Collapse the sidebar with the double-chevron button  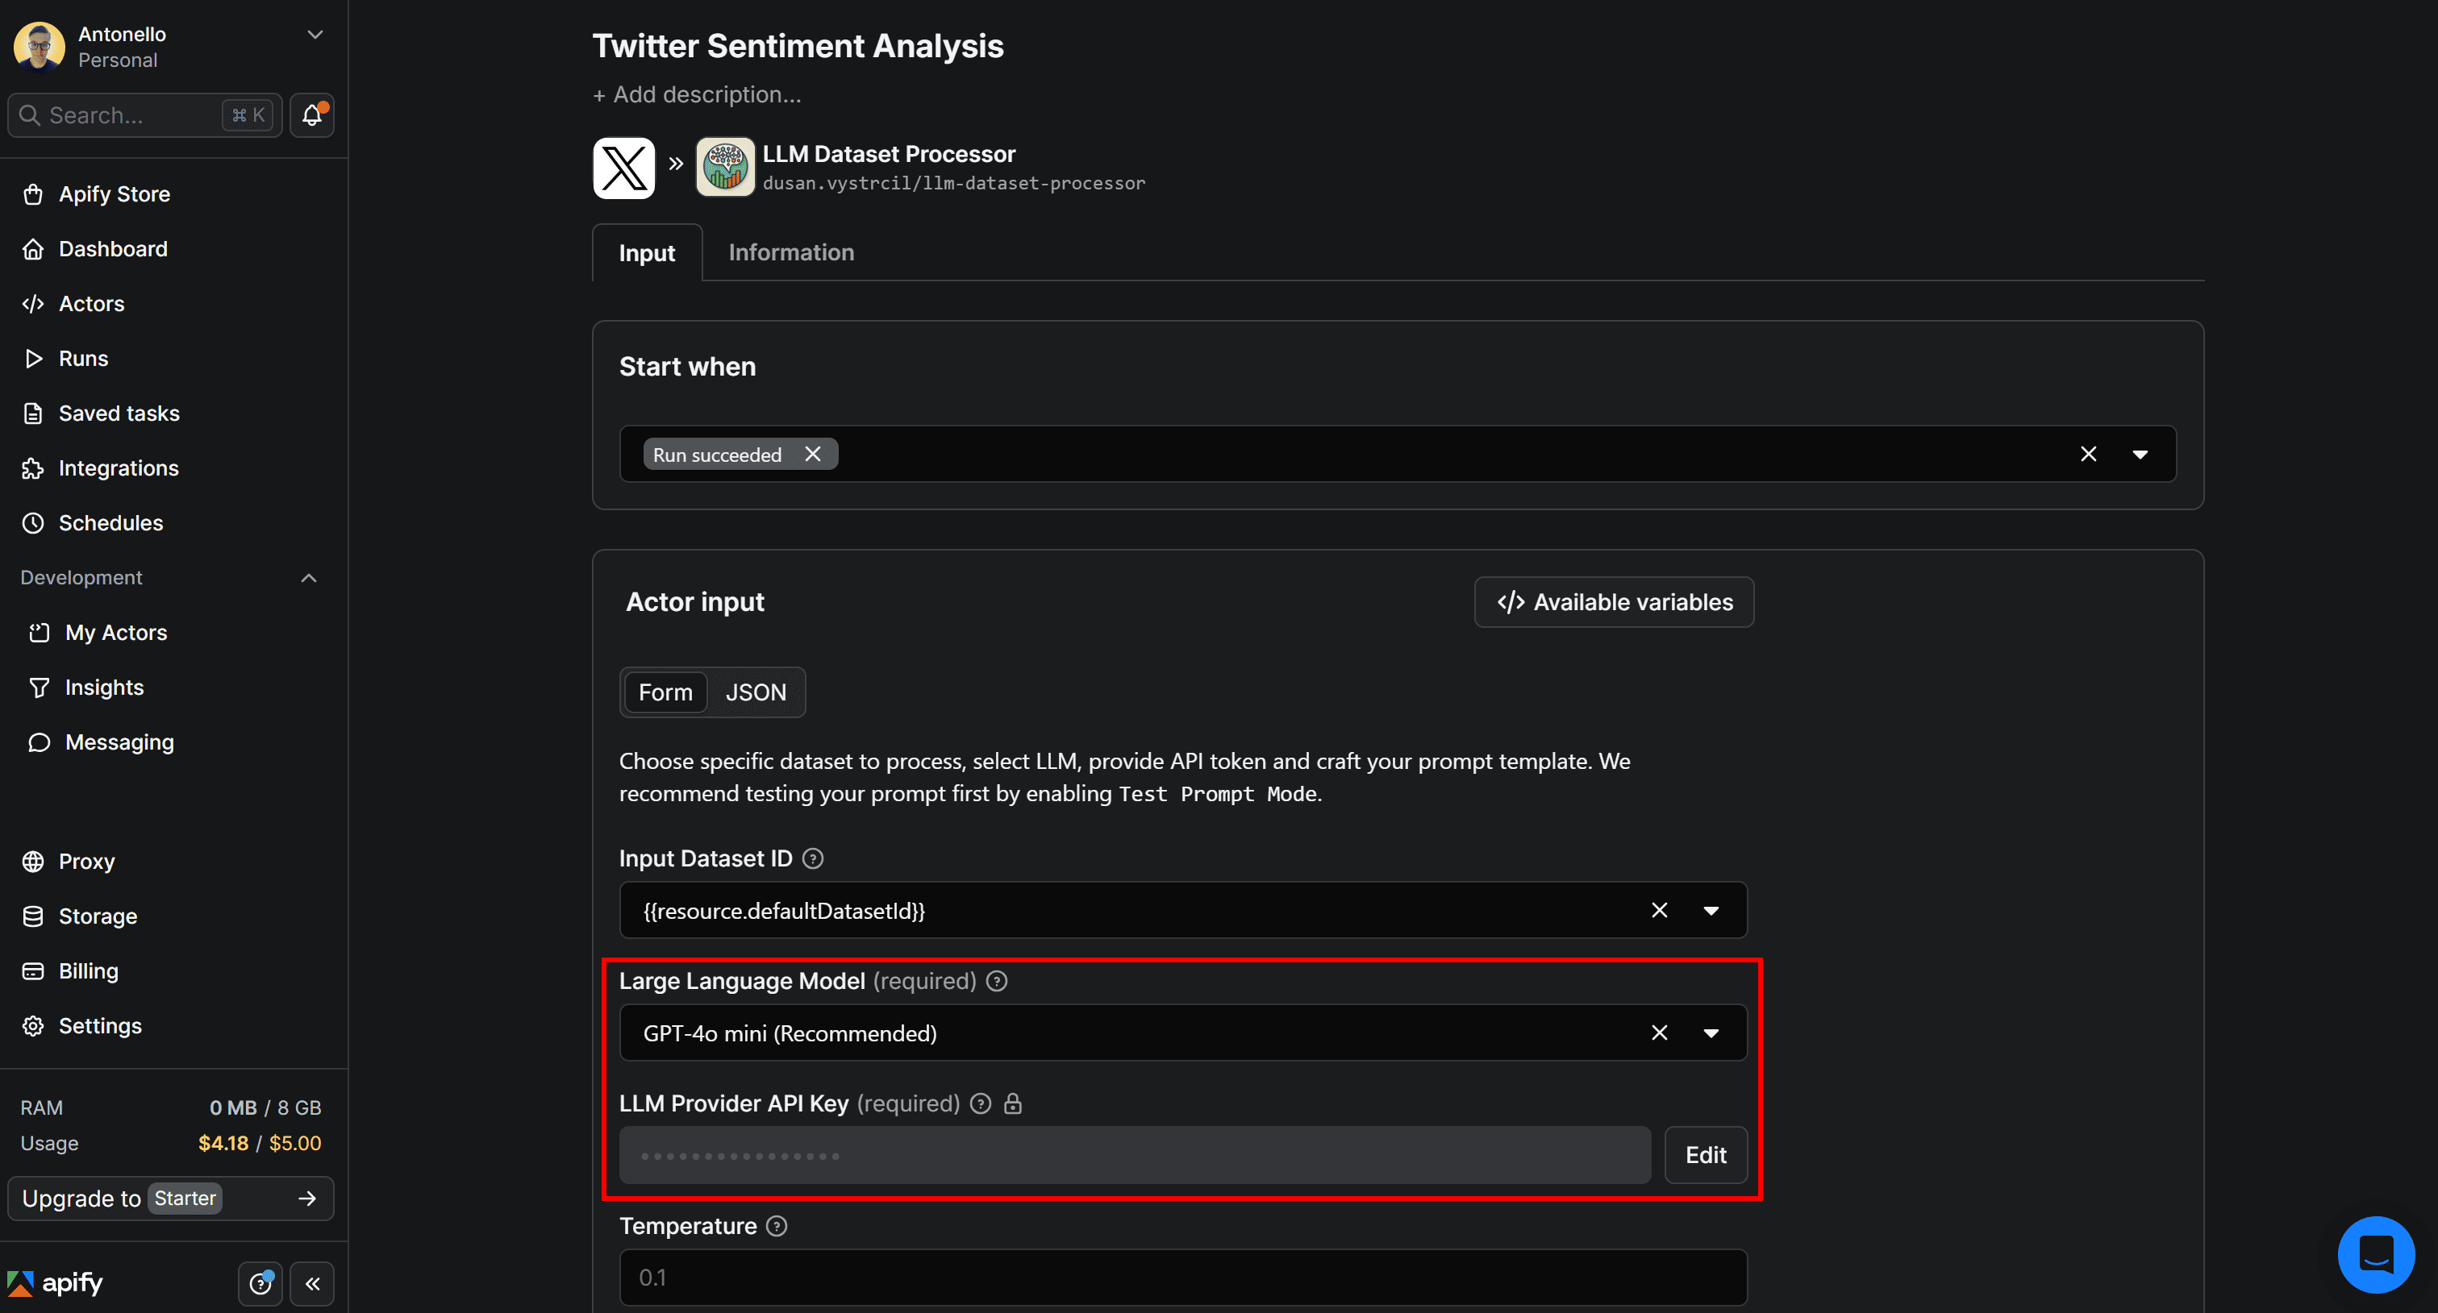312,1284
